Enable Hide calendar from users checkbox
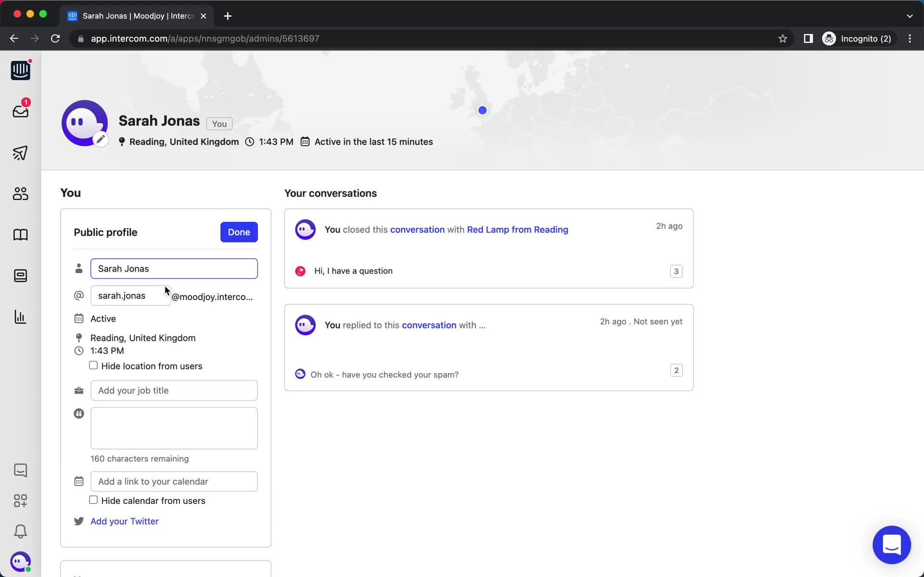This screenshot has height=577, width=924. coord(93,500)
